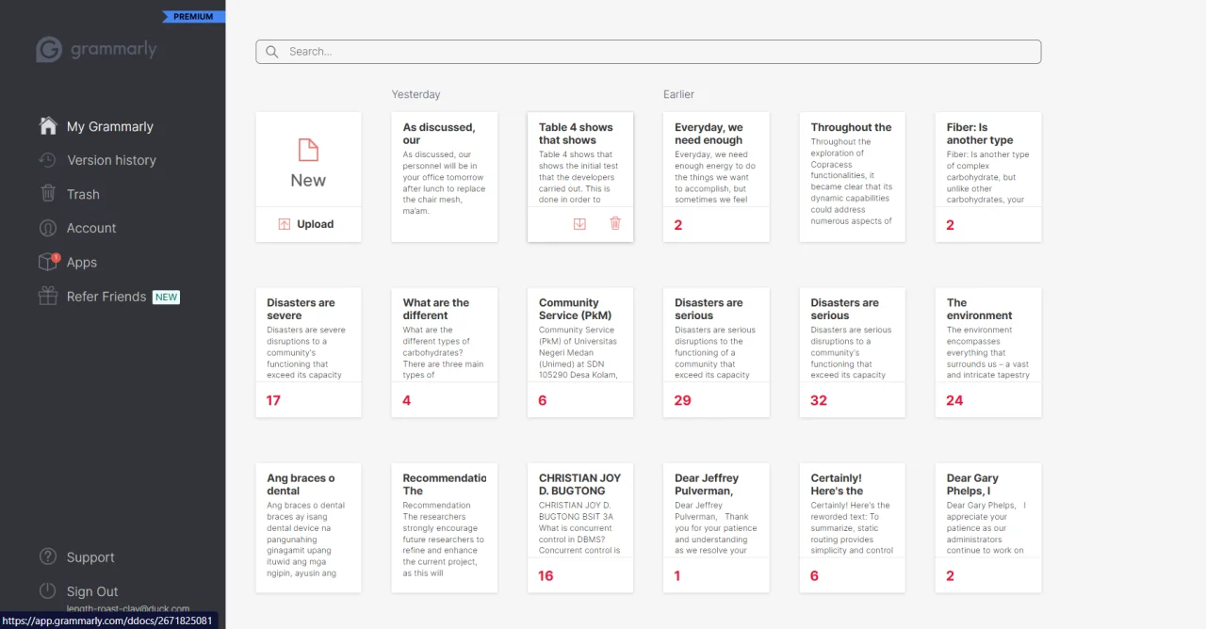Click alert count 2 on Dear Gary Phelps card
This screenshot has height=629, width=1206.
950,575
